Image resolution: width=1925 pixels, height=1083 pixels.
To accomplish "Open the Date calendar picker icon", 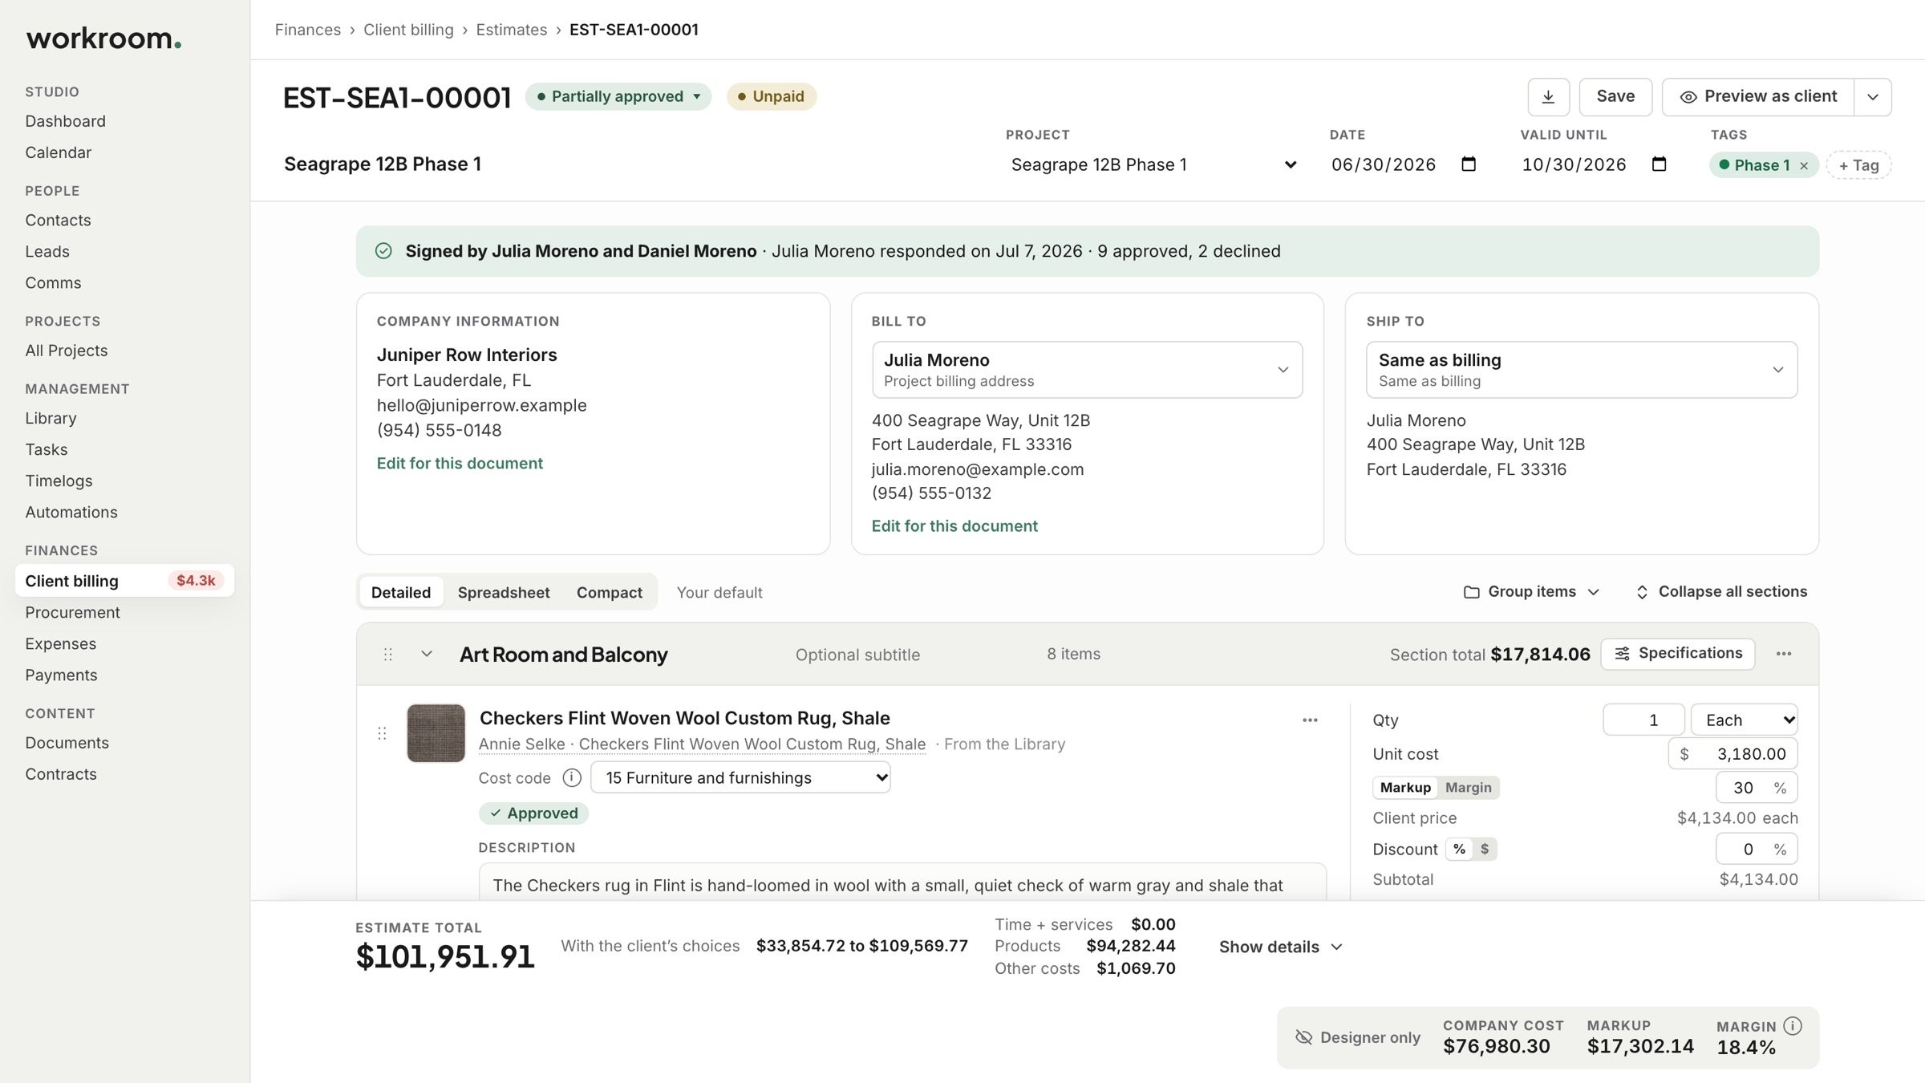I will [1469, 164].
